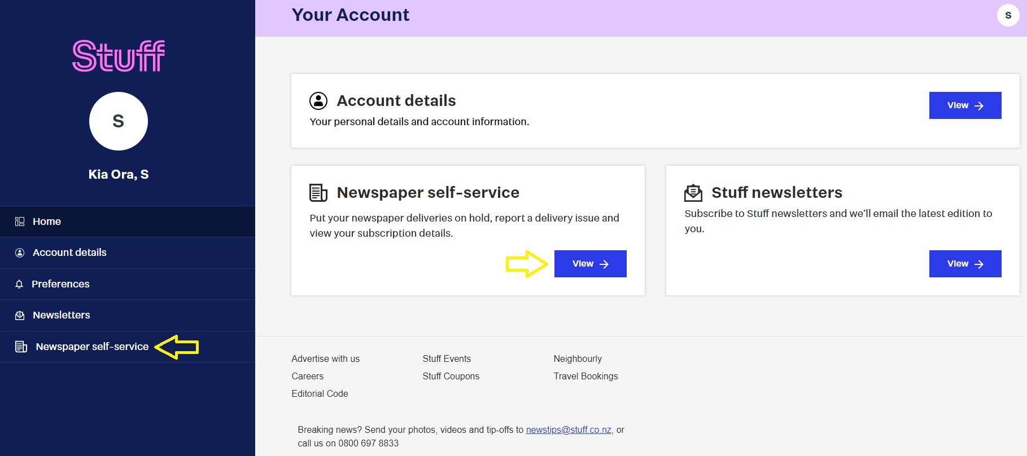
Task: Visit the Stuff Events link
Action: click(x=447, y=358)
